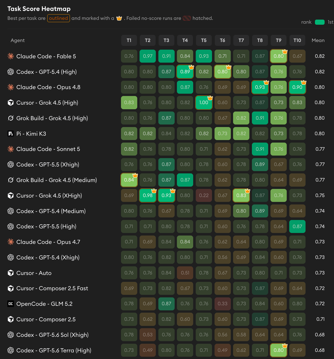Click Codex GPT-5.4 (High) T4 score 0.89
The width and height of the screenshot is (334, 359).
pyautogui.click(x=185, y=72)
